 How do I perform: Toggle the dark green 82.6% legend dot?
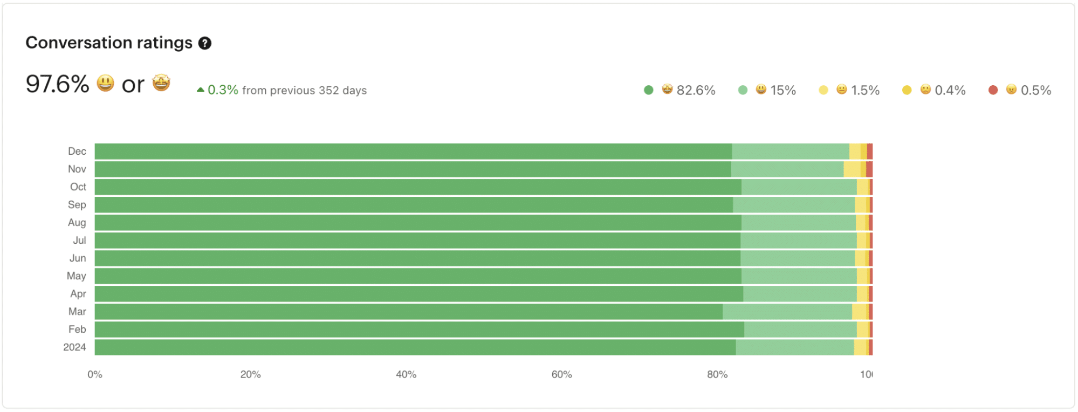coord(649,90)
